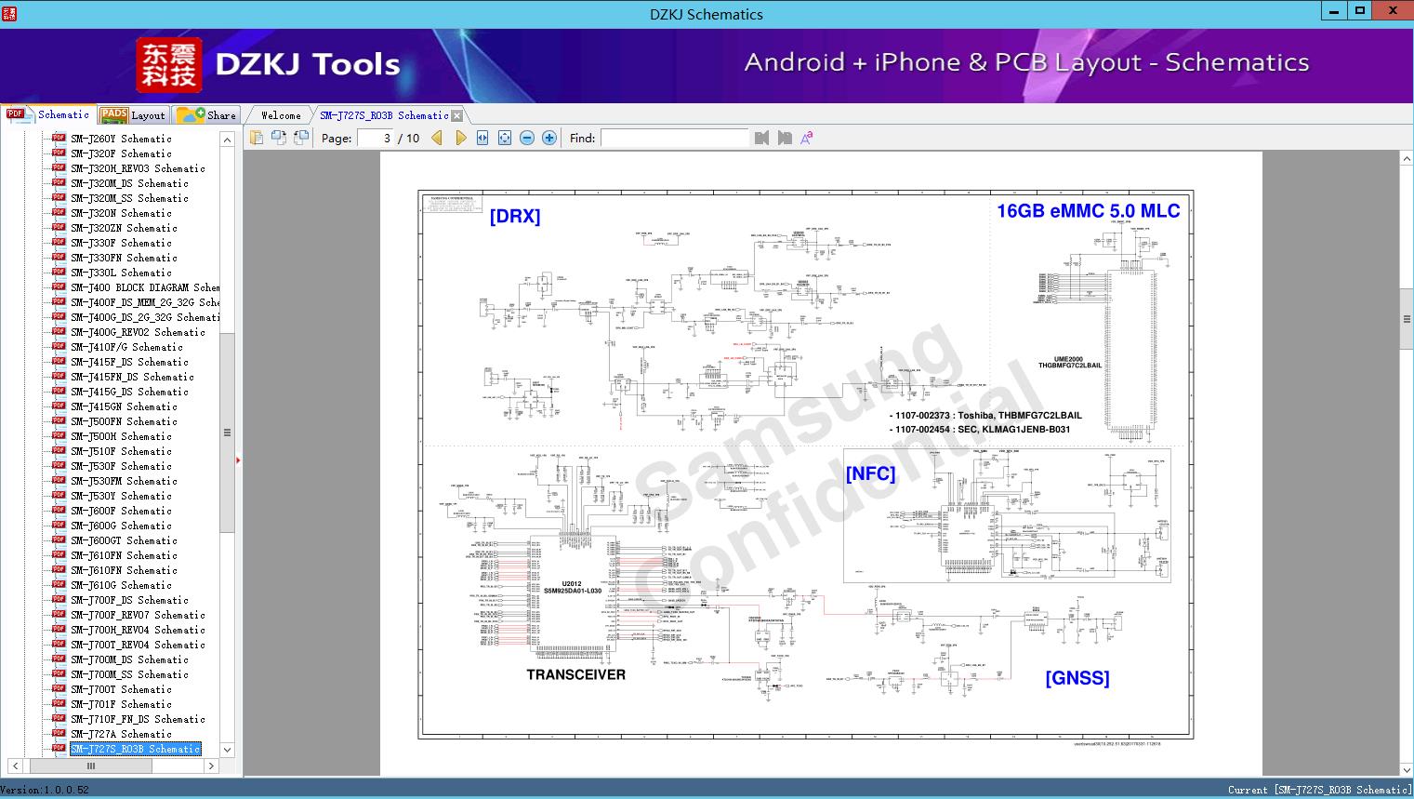Viewport: 1414px width, 799px height.
Task: Go to the previous page
Action: coord(438,138)
